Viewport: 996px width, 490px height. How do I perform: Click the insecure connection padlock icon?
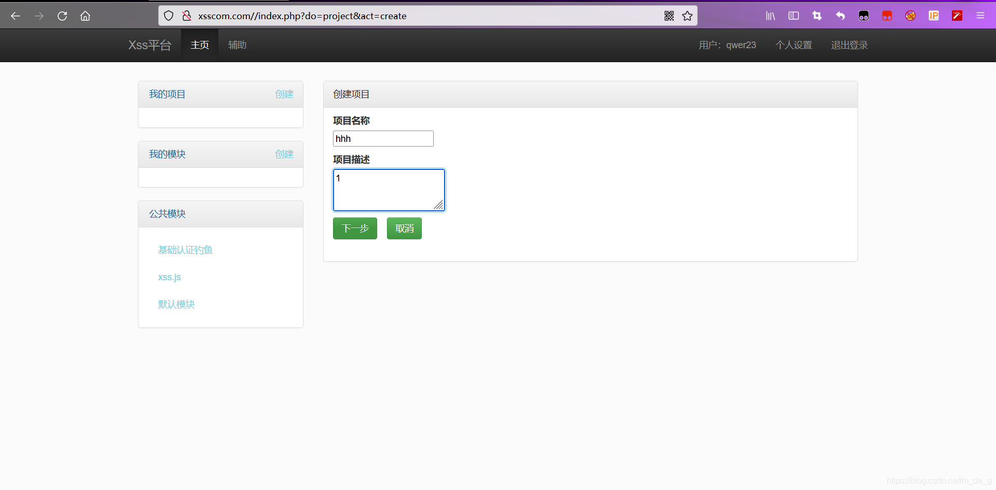[187, 16]
